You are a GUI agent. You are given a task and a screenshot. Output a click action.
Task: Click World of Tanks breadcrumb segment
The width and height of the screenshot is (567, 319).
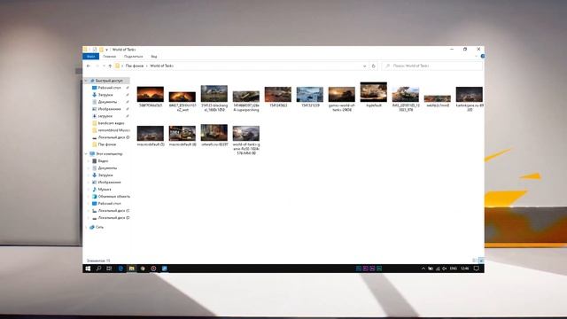point(161,66)
